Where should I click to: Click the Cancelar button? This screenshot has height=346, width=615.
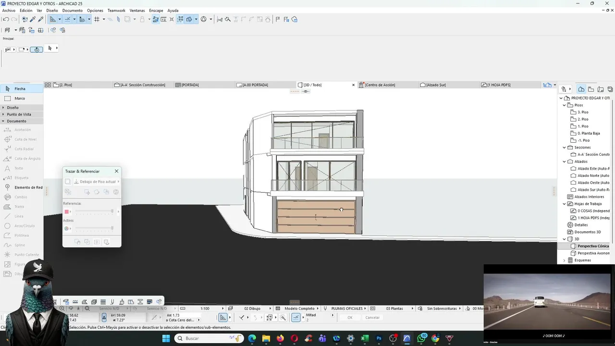click(x=372, y=318)
